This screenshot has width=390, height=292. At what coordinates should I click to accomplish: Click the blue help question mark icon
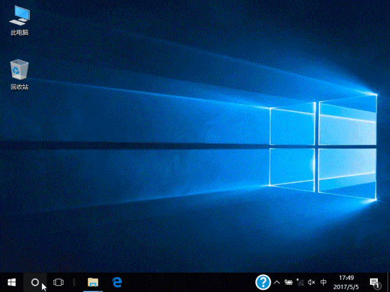[x=263, y=282]
